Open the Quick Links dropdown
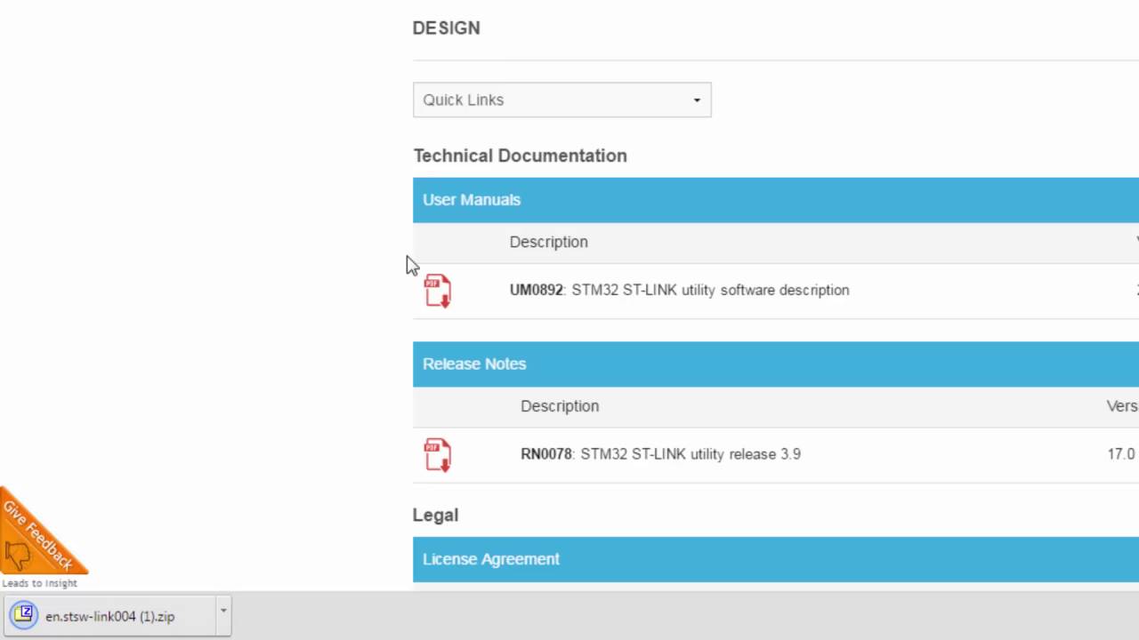 click(x=561, y=100)
